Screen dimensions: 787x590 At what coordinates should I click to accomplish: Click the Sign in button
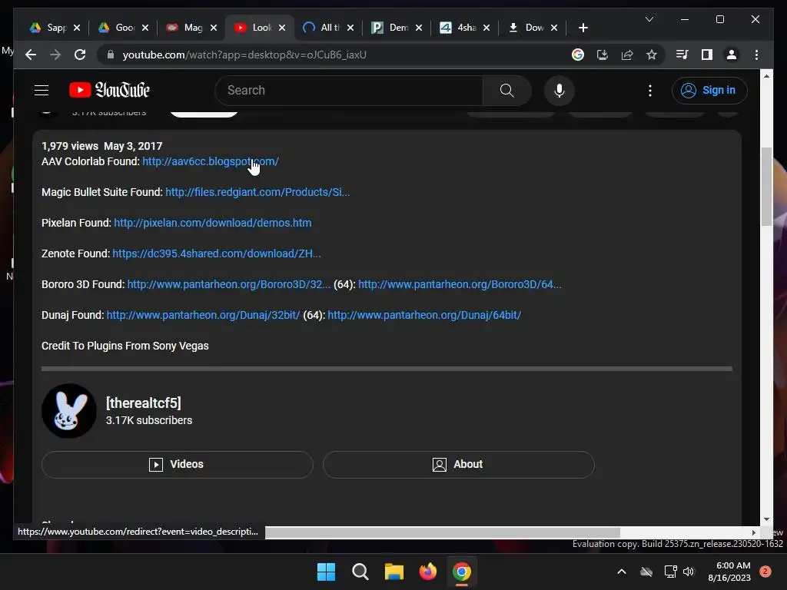[709, 91]
